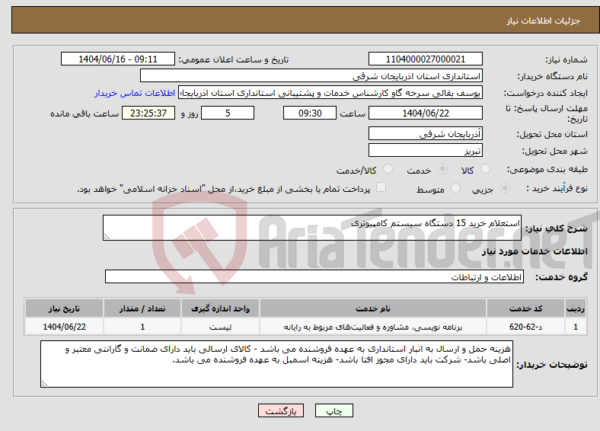Select the کالا/خدمت radio button
This screenshot has width=600, height=431.
[388, 169]
